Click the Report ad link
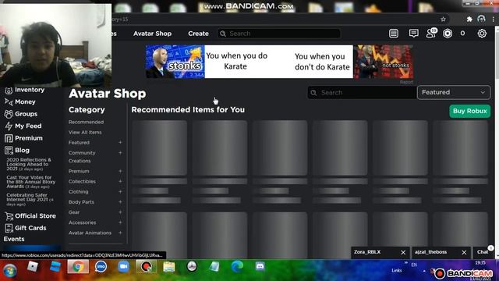Screen dimensions: 499x281 406,82
